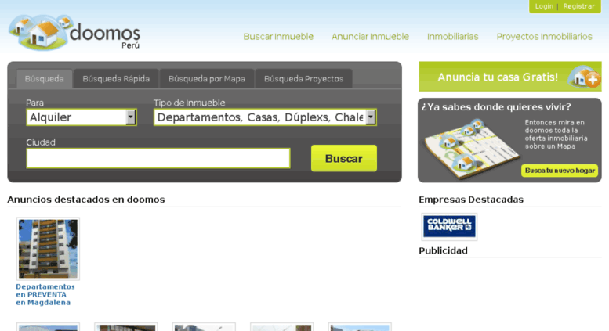Open the Búsqueda por Mapa tab
Viewport: 609px width, 331px height.
207,79
